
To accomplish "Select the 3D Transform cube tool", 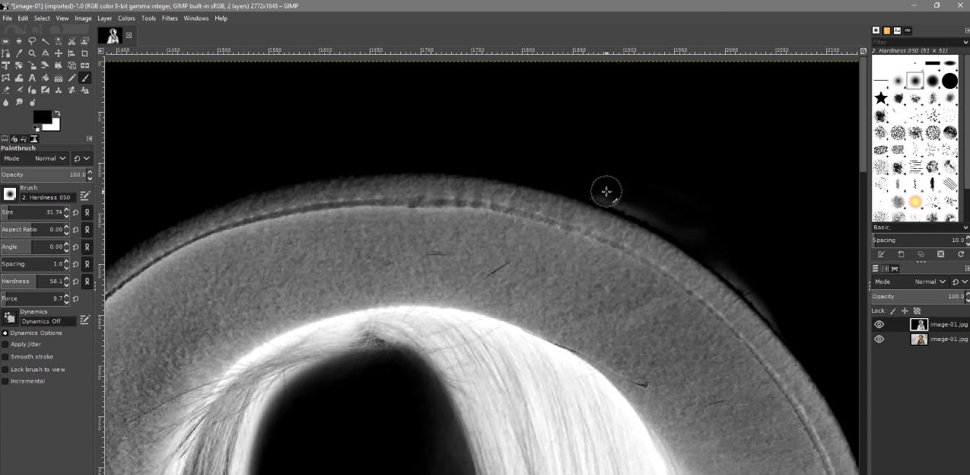I will pos(72,65).
